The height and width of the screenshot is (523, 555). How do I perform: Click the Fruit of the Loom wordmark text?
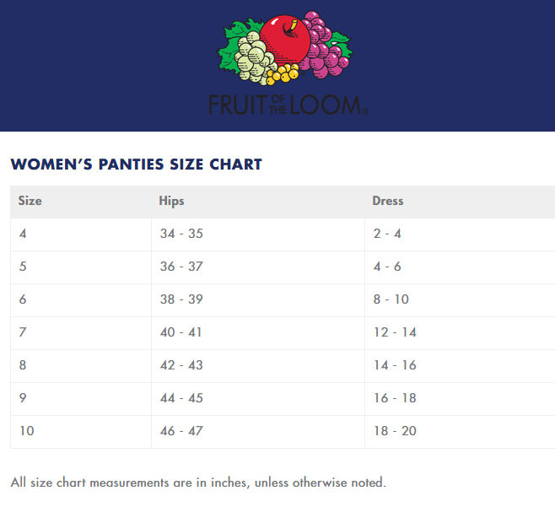coord(287,104)
